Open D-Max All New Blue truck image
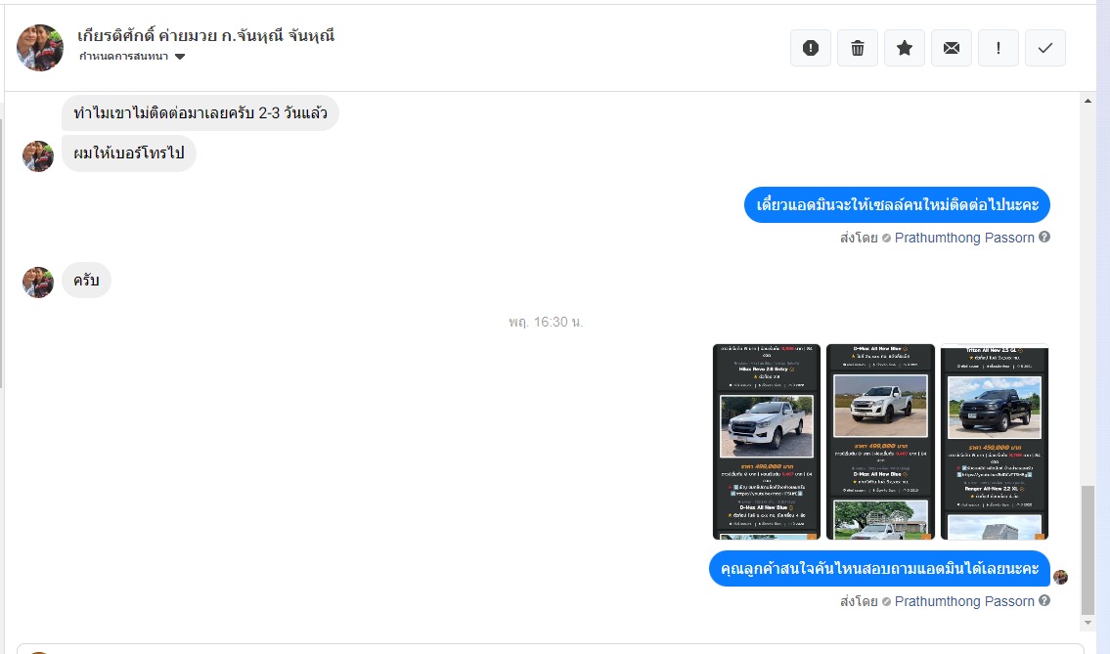 click(880, 442)
